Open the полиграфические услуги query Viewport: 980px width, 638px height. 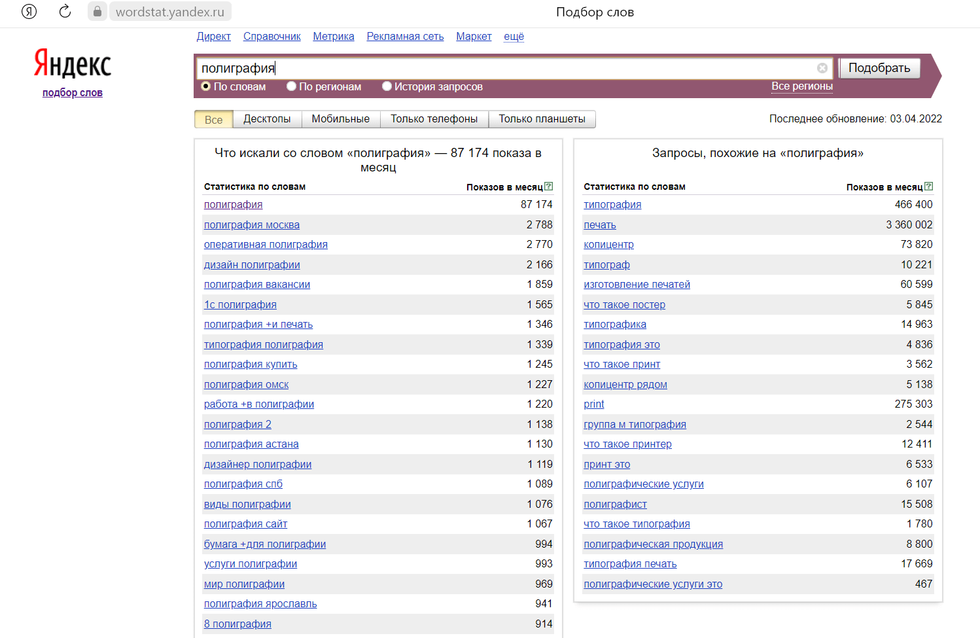[x=644, y=484]
